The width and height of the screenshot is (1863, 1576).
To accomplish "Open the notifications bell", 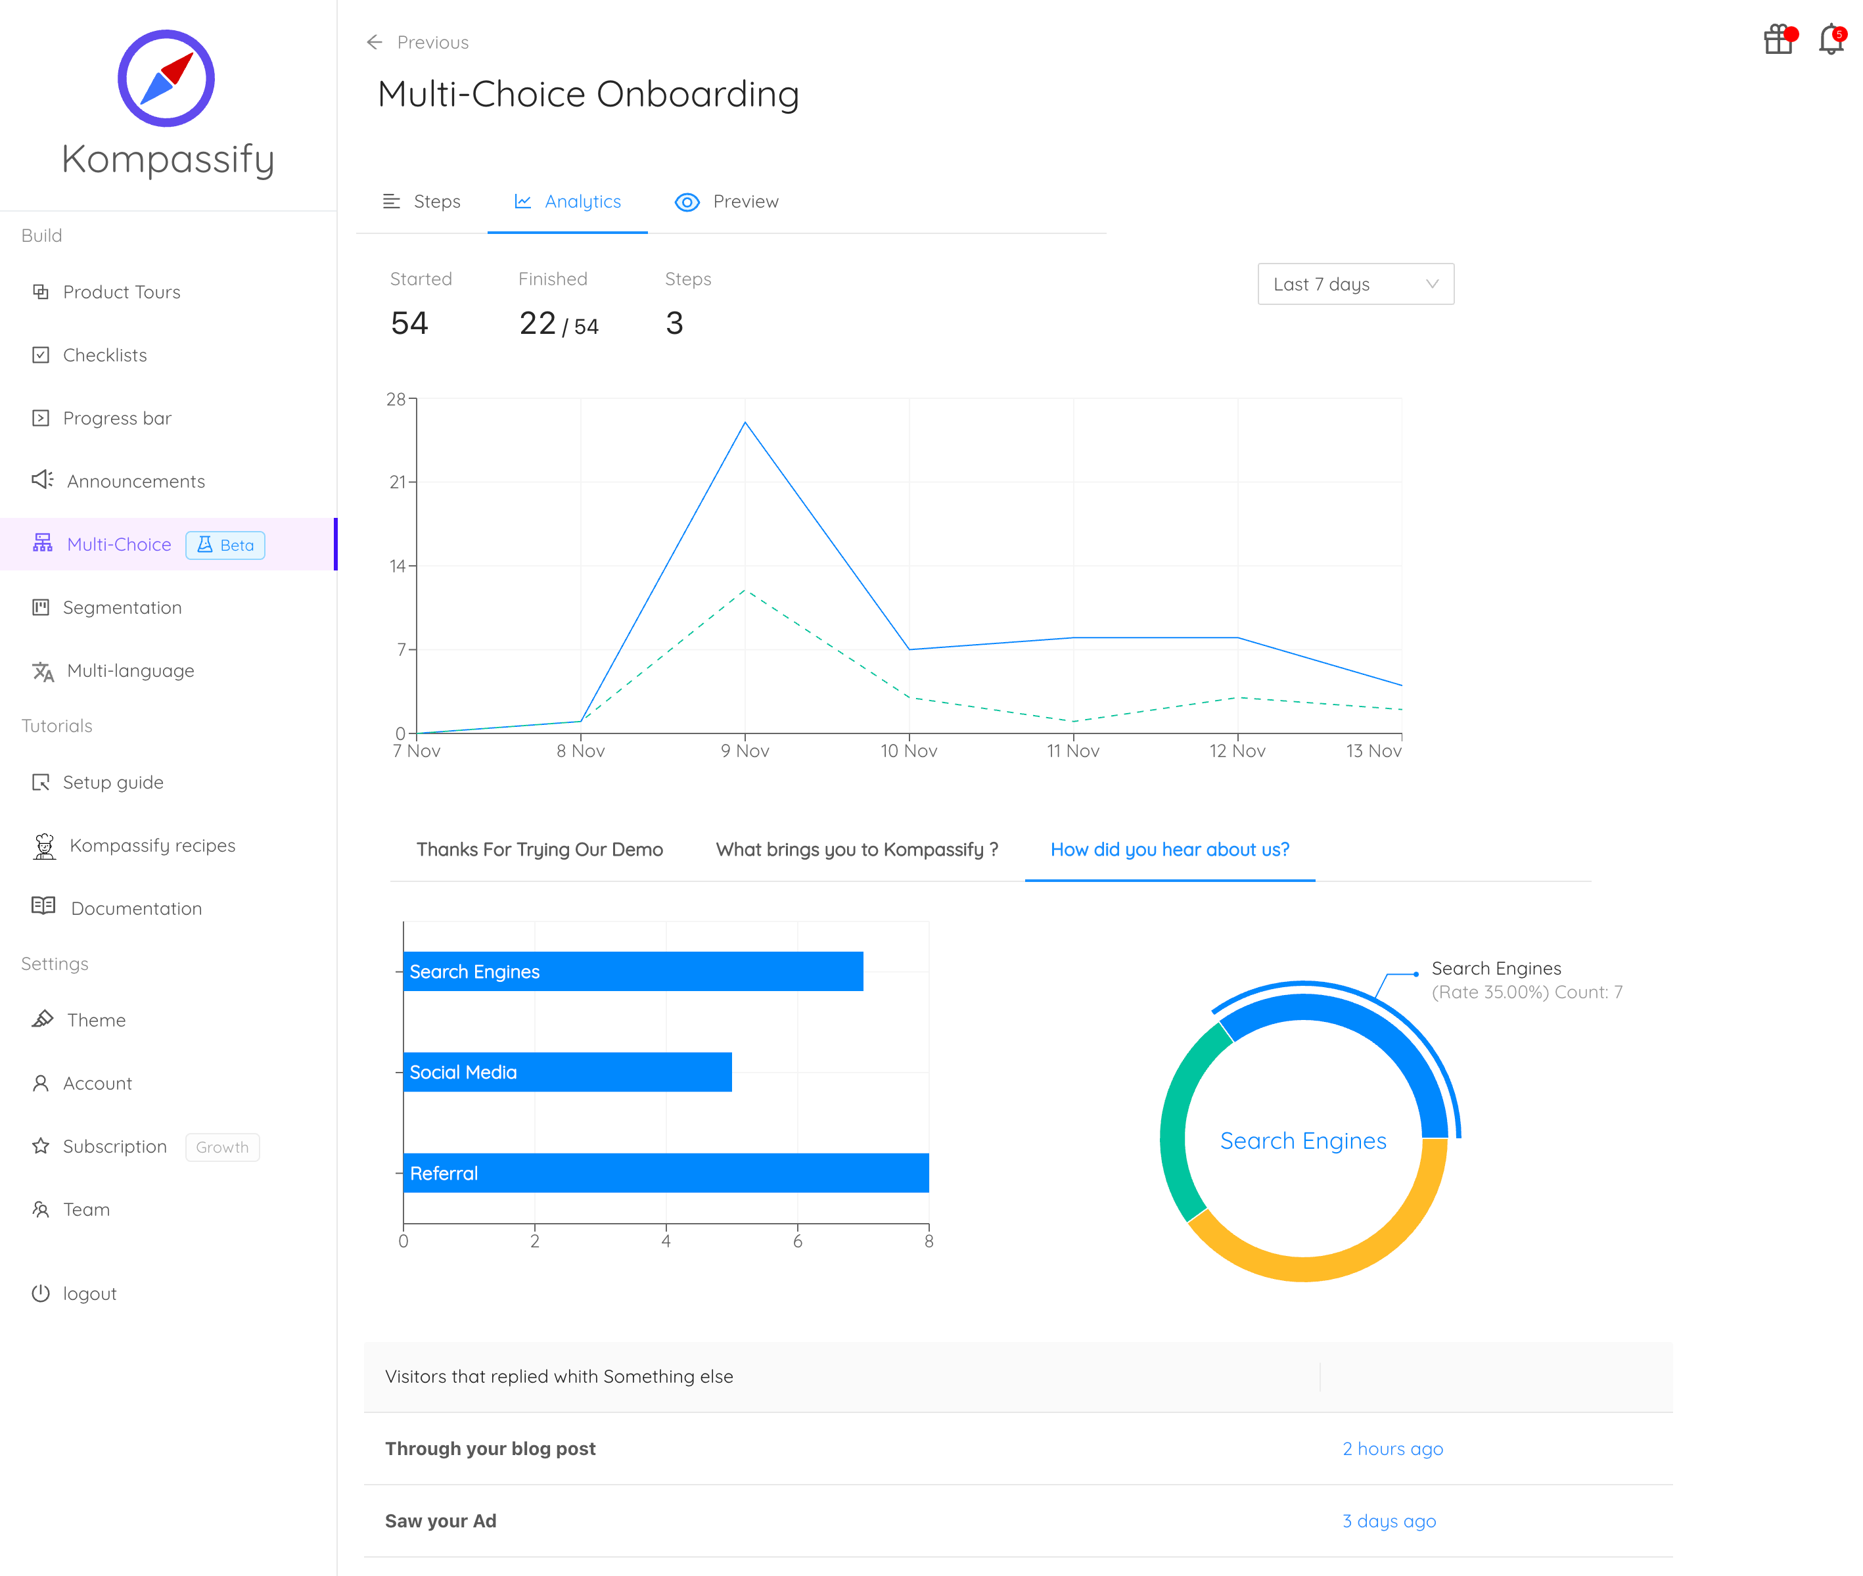I will 1831,39.
